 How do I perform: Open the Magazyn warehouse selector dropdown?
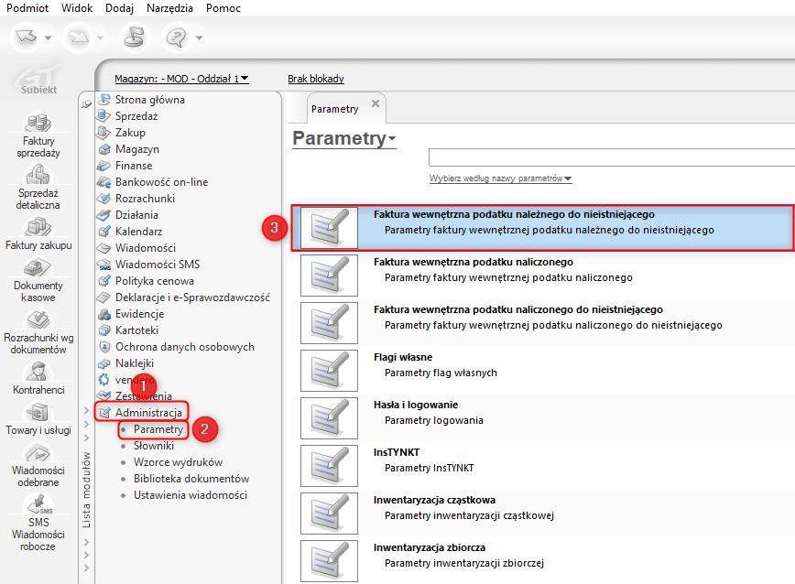click(x=181, y=79)
